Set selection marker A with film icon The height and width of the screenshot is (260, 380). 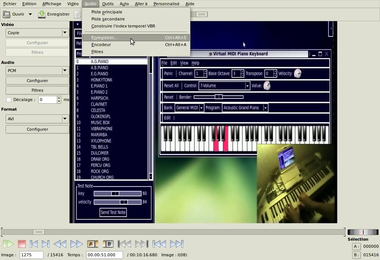pos(93,244)
